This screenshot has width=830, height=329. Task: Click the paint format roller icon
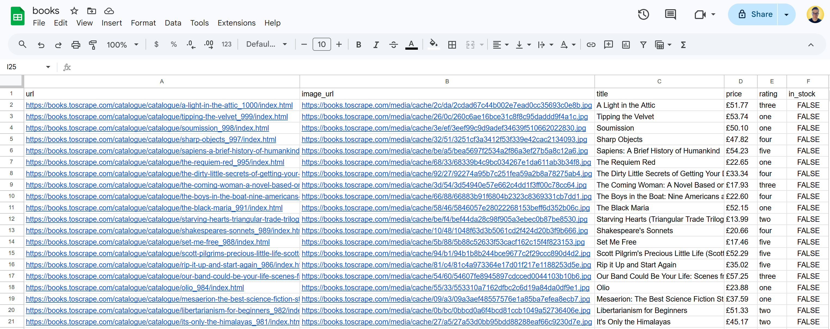click(x=93, y=45)
